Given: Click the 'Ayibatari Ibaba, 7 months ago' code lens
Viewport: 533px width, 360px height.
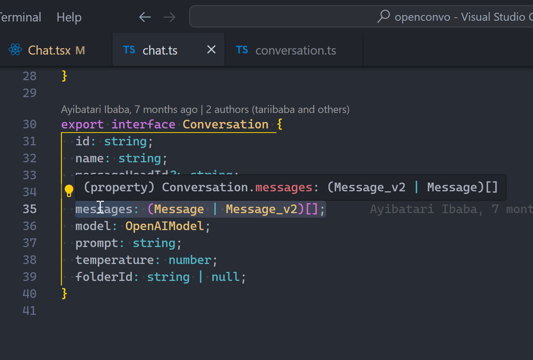Looking at the screenshot, I should pos(129,110).
